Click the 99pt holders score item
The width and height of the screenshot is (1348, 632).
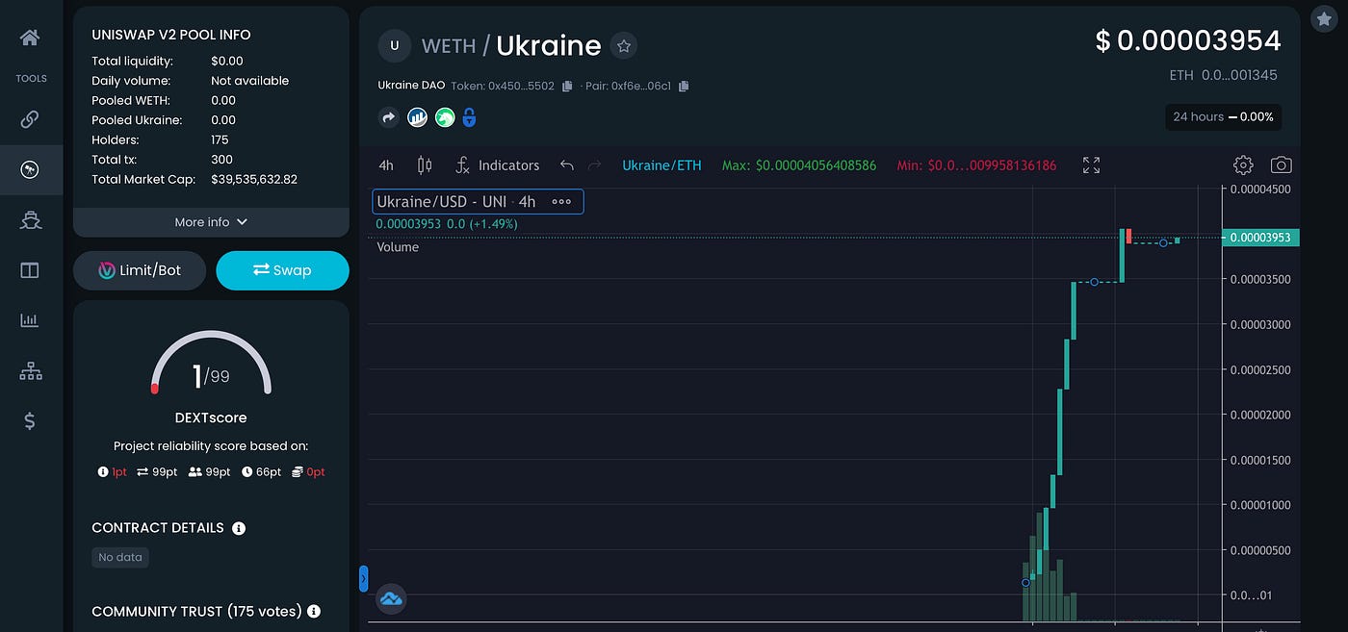pyautogui.click(x=210, y=472)
